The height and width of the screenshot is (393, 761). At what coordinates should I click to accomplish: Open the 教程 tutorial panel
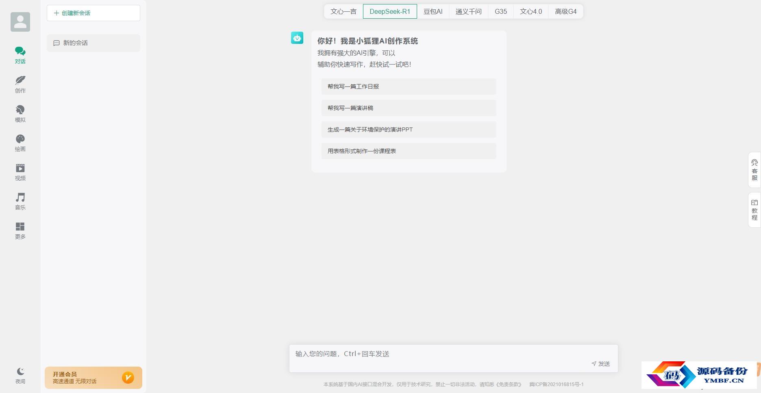pyautogui.click(x=754, y=209)
